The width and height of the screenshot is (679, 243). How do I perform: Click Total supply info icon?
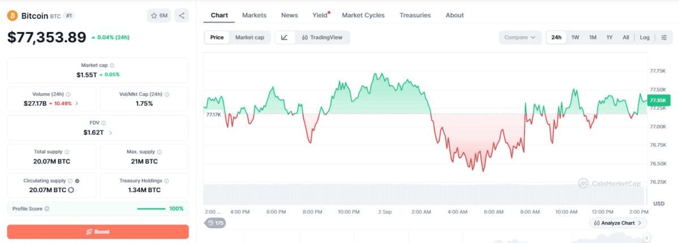(67, 152)
